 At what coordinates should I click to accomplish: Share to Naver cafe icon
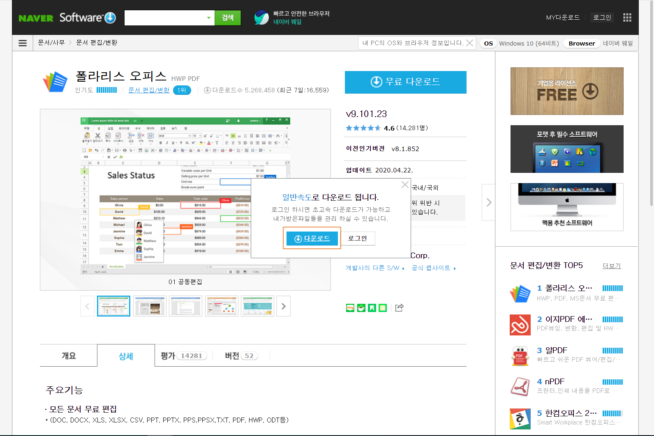point(361,308)
